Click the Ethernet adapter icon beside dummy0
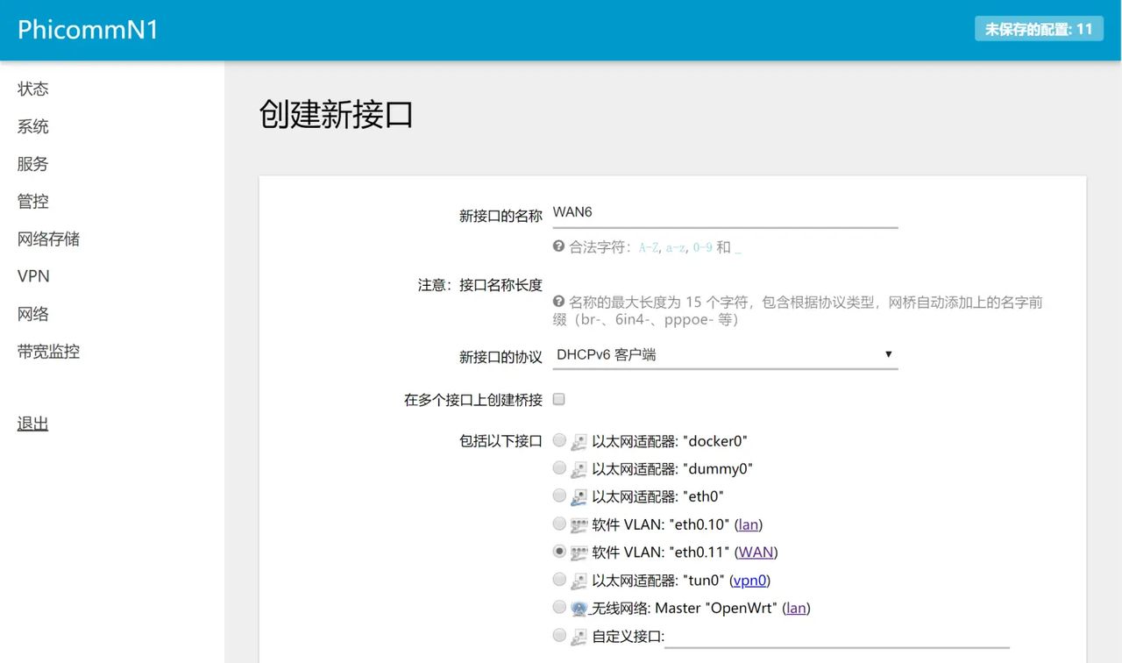 pos(579,468)
